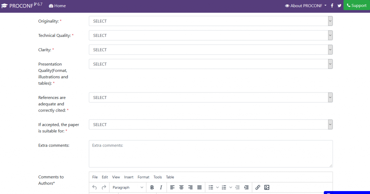
Task: Click the insert image icon
Action: click(267, 187)
